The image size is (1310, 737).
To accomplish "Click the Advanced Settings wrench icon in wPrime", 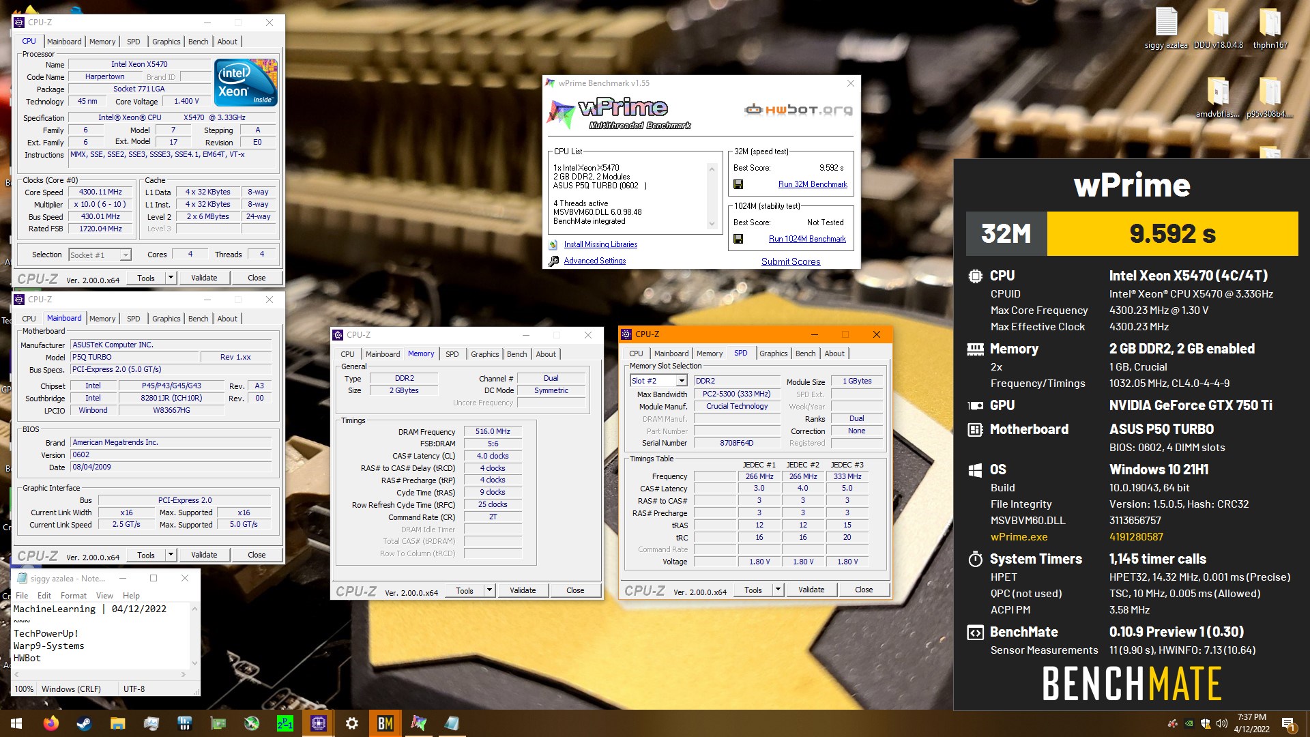I will 553,261.
